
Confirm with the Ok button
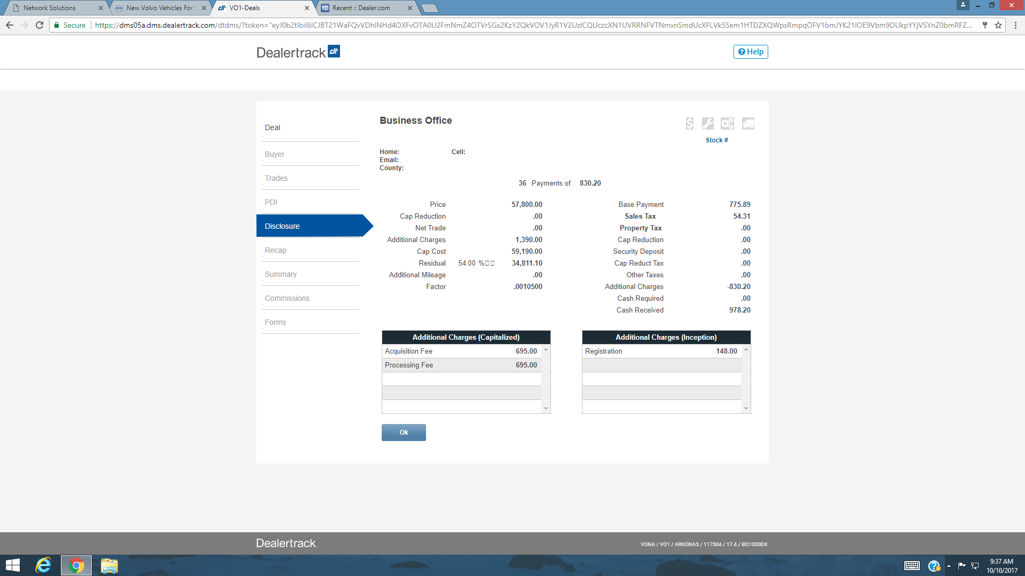click(x=404, y=433)
